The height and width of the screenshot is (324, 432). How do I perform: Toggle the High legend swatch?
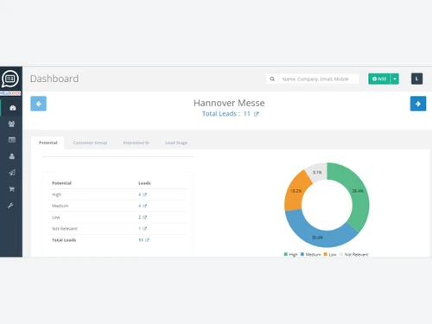pos(286,254)
